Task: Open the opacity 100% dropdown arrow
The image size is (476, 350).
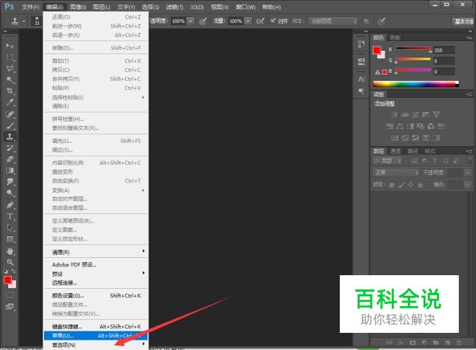Action: click(x=191, y=21)
